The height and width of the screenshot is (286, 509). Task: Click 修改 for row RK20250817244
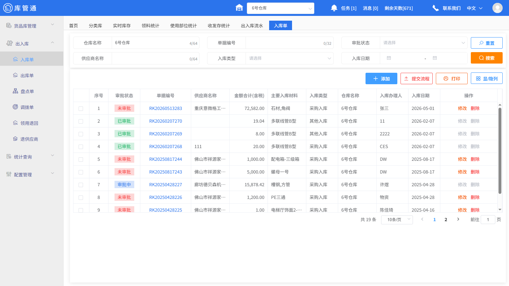click(462, 159)
